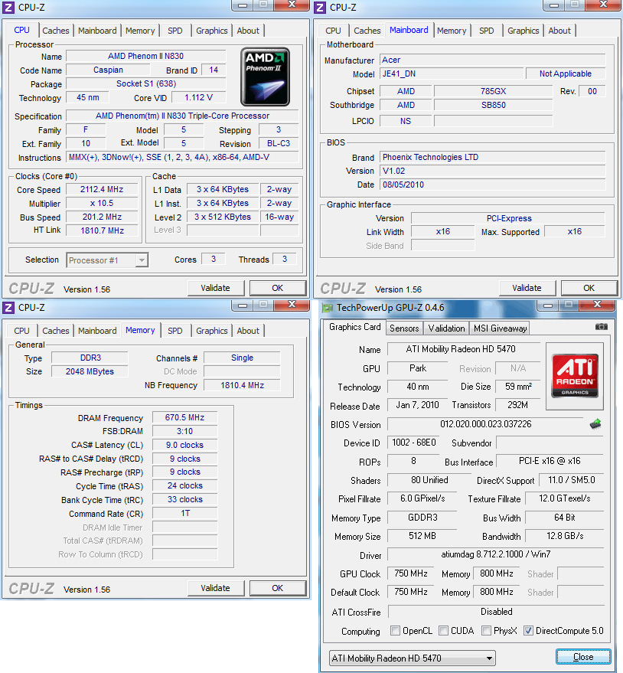Select CPU tab in Memory window

click(21, 331)
